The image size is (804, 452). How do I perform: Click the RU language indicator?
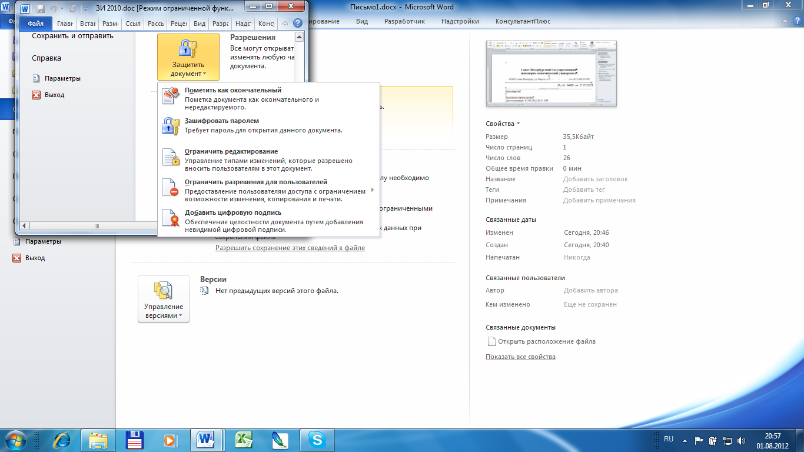669,439
